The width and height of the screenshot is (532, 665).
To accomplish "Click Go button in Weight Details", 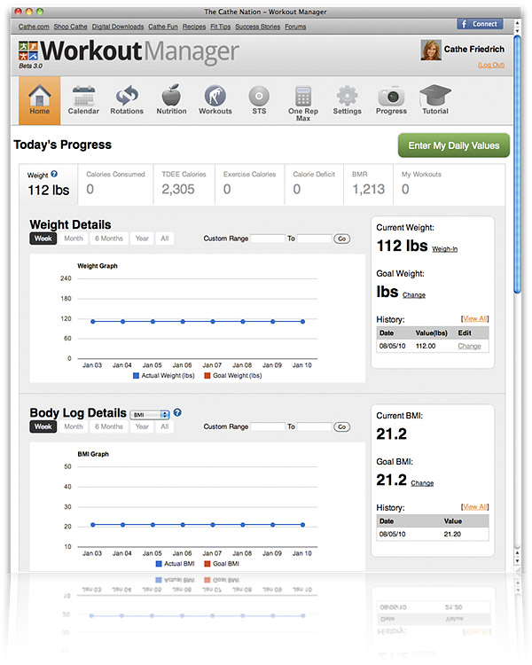I will (342, 239).
